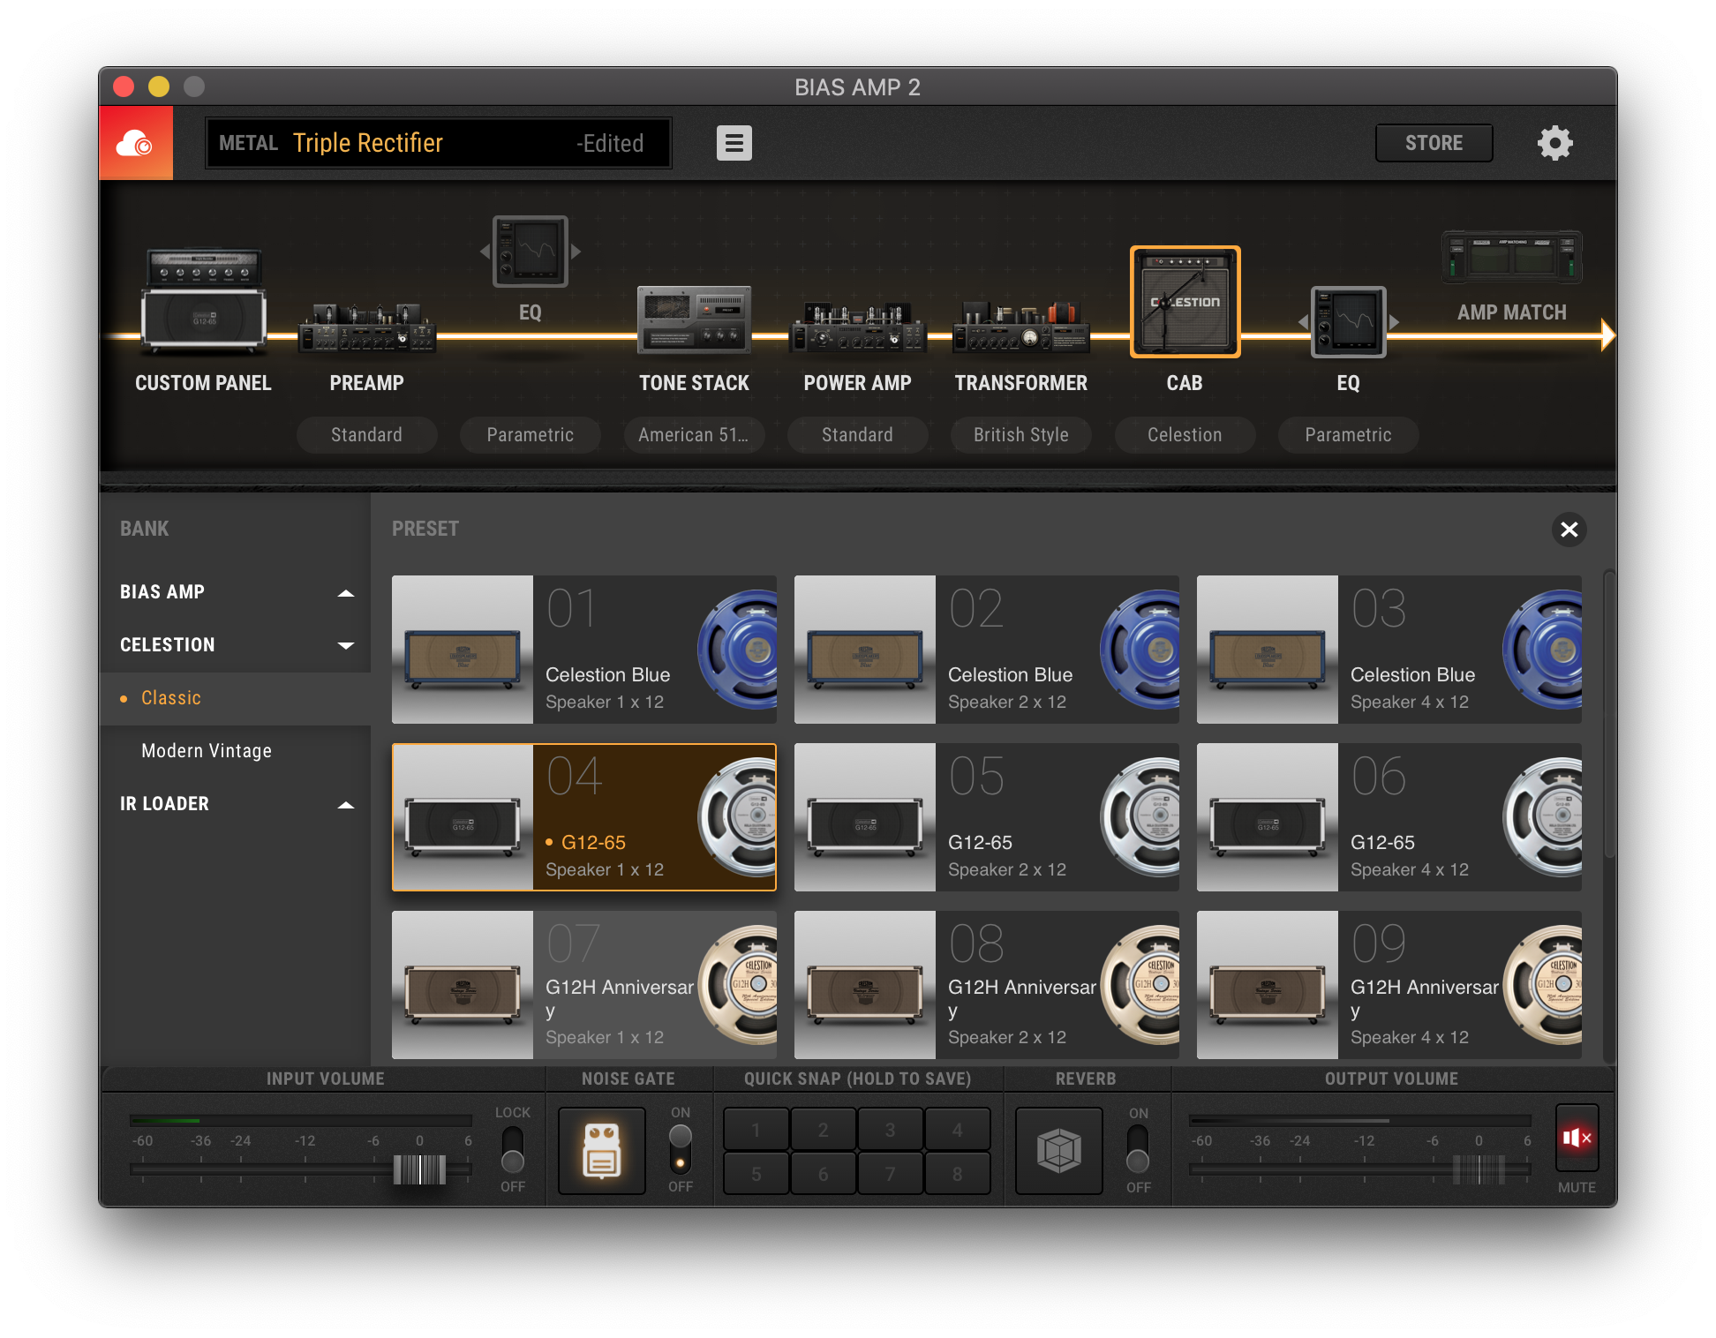The image size is (1716, 1338).
Task: Recall Quick Snap slot 7
Action: [891, 1174]
